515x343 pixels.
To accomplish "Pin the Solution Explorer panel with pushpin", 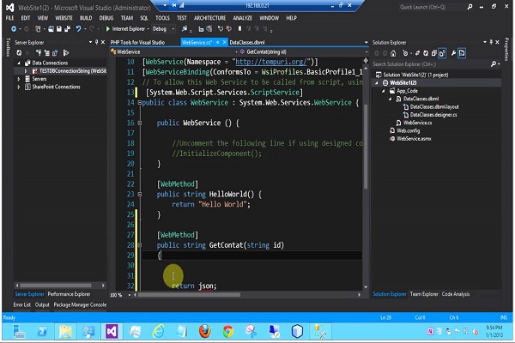I will tap(491, 42).
